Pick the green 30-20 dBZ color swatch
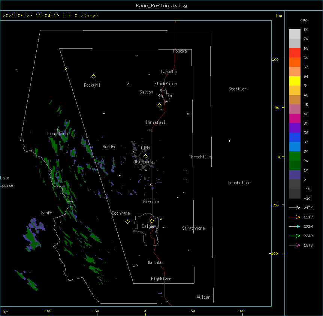This screenshot has width=323, height=316. tap(295, 156)
